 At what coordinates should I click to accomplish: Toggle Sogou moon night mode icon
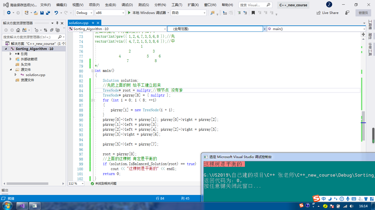[x=330, y=199]
